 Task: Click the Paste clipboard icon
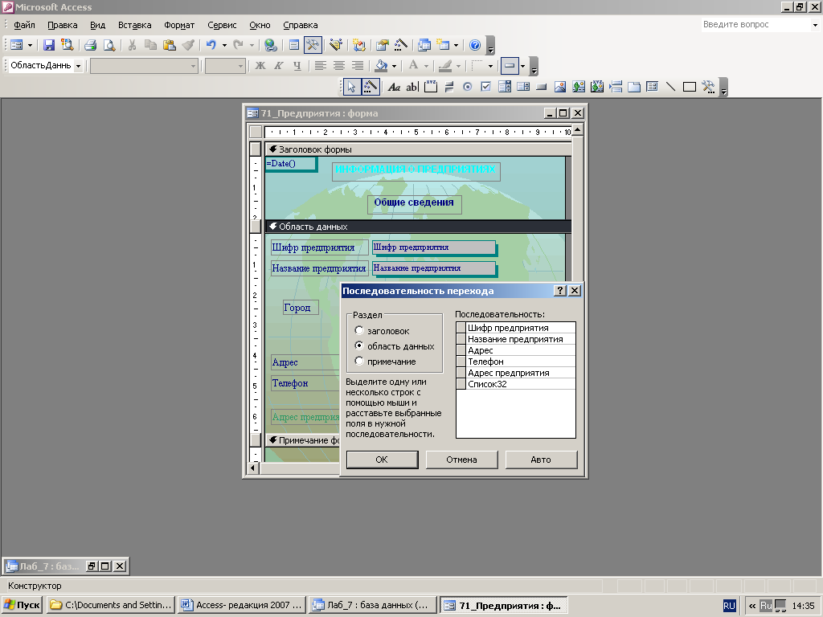pyautogui.click(x=169, y=45)
